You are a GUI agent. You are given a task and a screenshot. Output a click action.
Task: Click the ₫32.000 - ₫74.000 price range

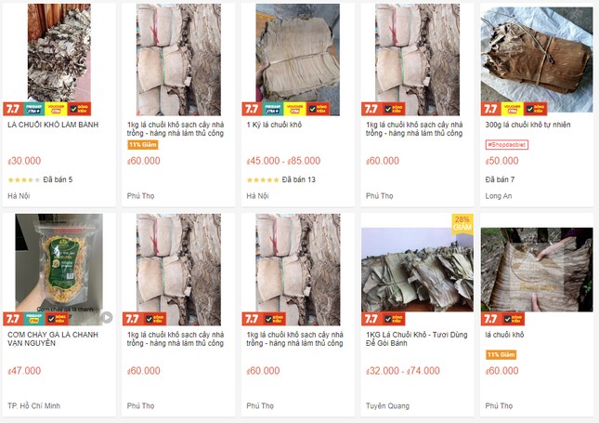click(403, 371)
